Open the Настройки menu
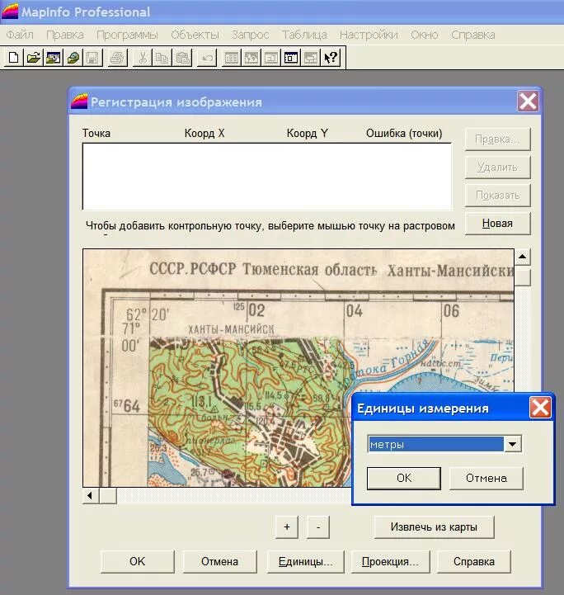This screenshot has height=595, width=564. click(369, 35)
